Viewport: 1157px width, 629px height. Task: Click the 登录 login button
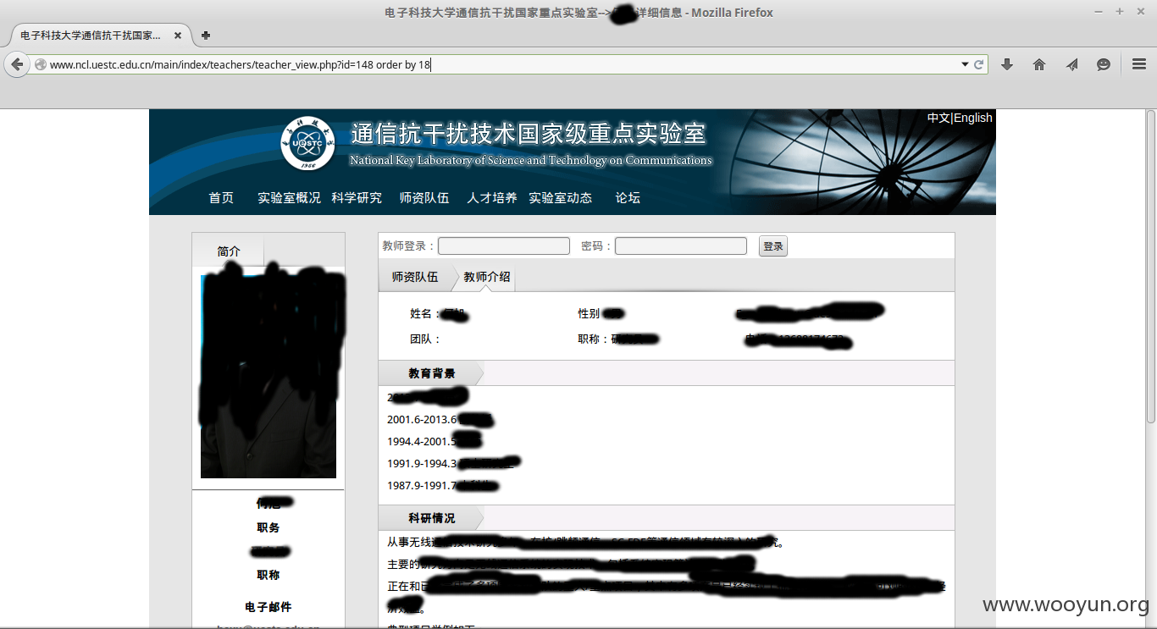[x=773, y=246]
